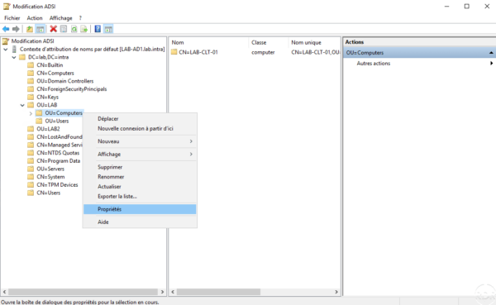This screenshot has width=496, height=305.
Task: Select OU=Users under OU=LAB
Action: coord(56,121)
